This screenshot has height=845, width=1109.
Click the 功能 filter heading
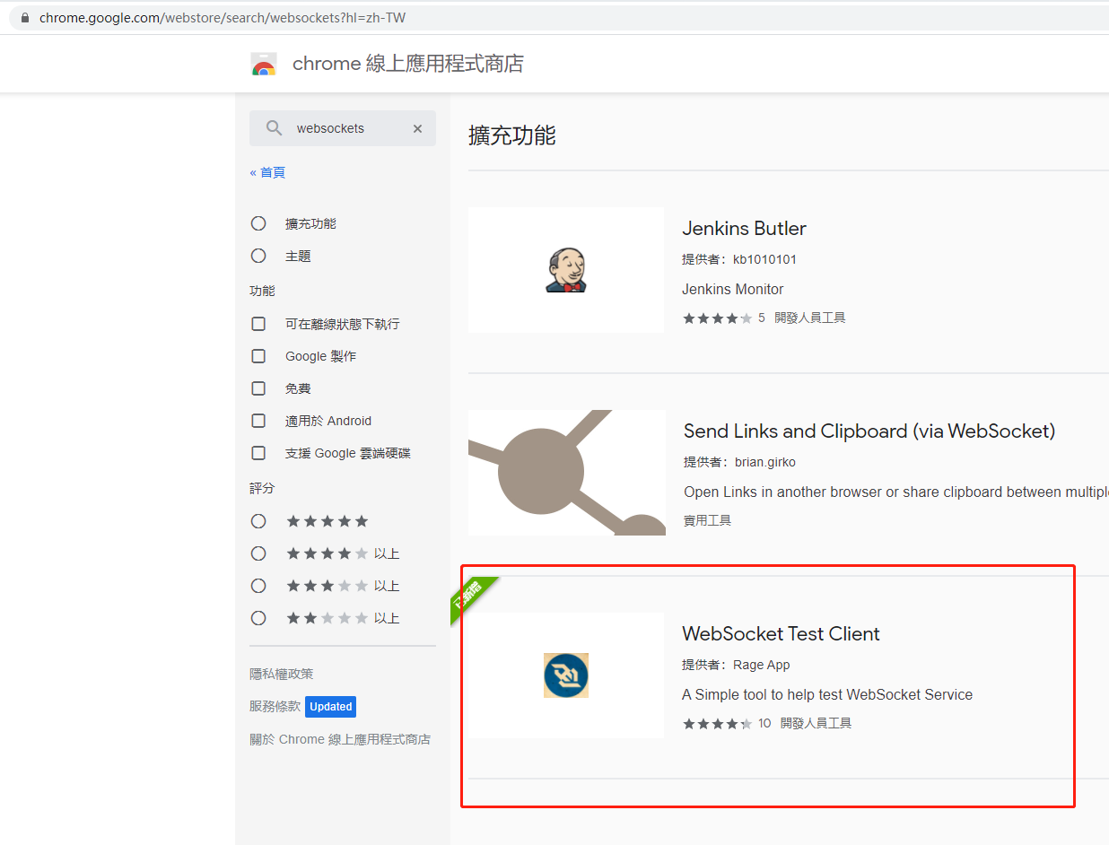coord(262,291)
